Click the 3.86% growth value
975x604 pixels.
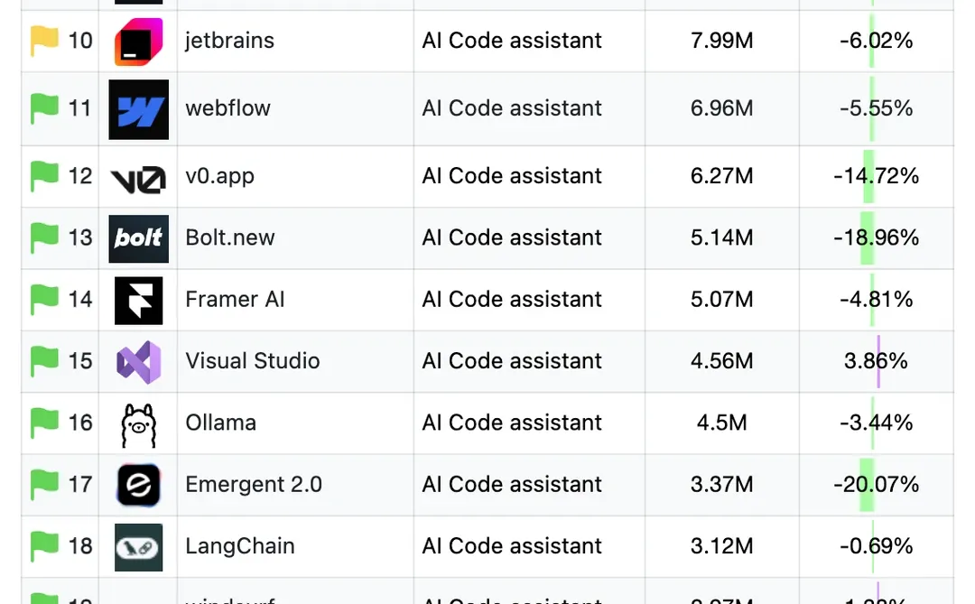[875, 361]
